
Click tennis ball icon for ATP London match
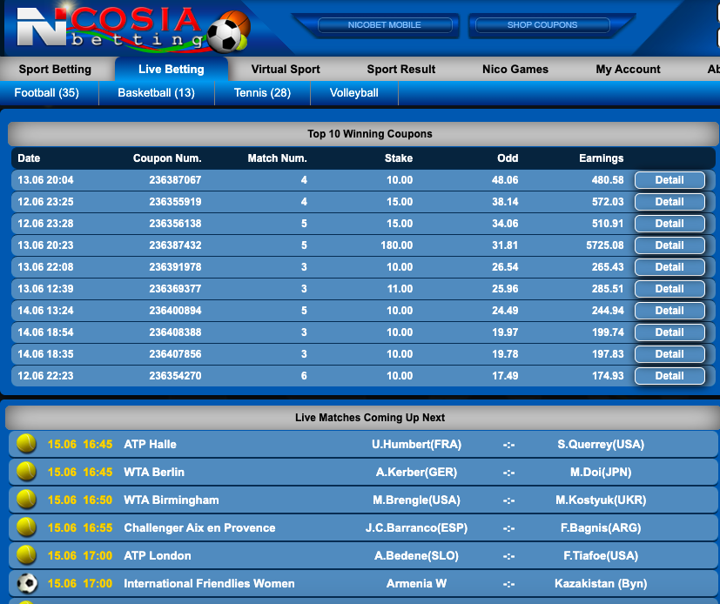pyautogui.click(x=27, y=555)
